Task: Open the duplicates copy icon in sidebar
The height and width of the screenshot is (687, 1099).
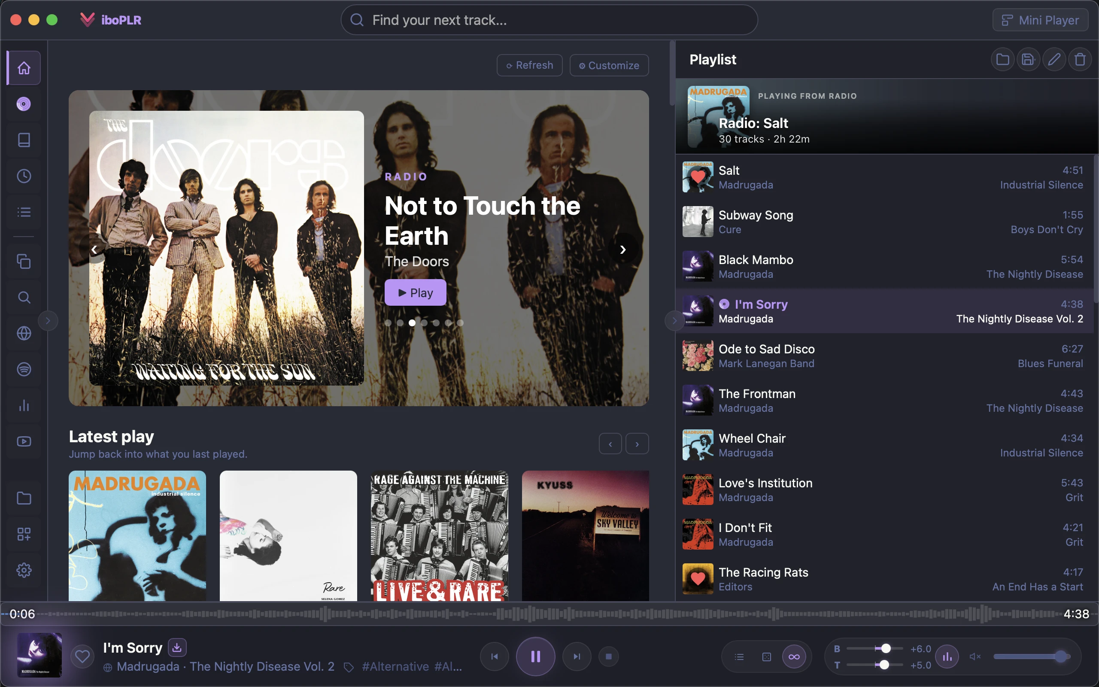Action: pyautogui.click(x=24, y=261)
